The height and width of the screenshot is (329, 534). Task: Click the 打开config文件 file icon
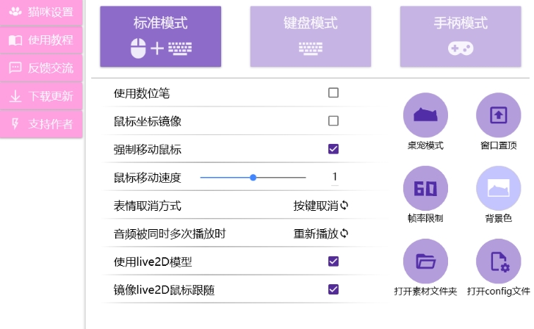(498, 261)
